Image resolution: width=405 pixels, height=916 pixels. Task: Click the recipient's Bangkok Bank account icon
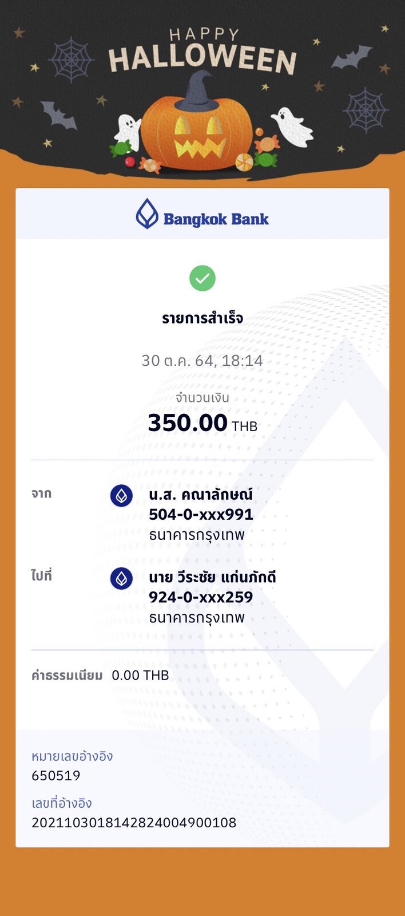pyautogui.click(x=121, y=579)
